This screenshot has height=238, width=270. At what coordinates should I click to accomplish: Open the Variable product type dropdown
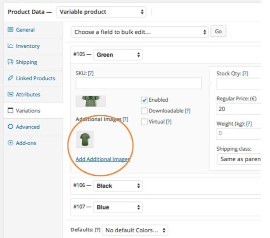102,12
